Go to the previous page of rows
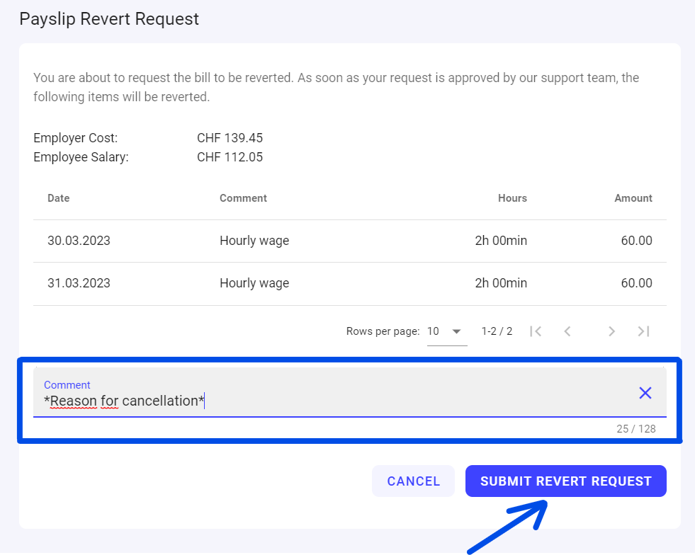Screen dimensions: 695x555 tap(567, 331)
